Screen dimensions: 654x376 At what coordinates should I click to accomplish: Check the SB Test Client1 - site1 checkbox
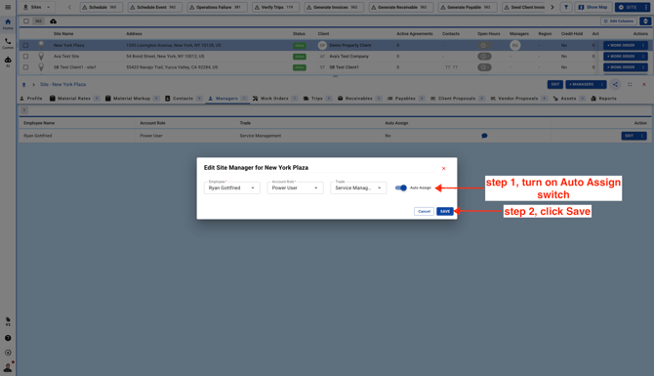point(25,66)
